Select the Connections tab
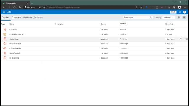The height and width of the screenshot is (106, 189). pos(17,17)
